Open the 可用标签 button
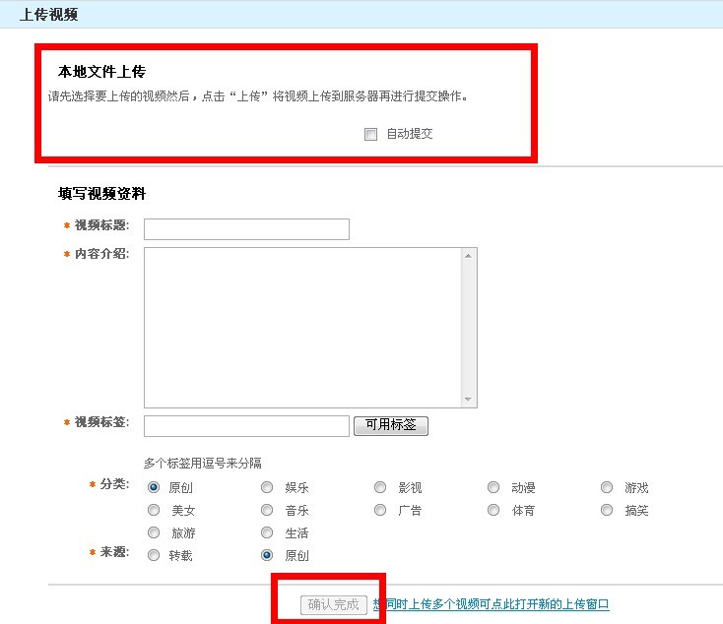 coord(390,425)
